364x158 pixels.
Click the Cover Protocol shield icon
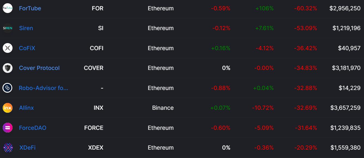(x=8, y=68)
